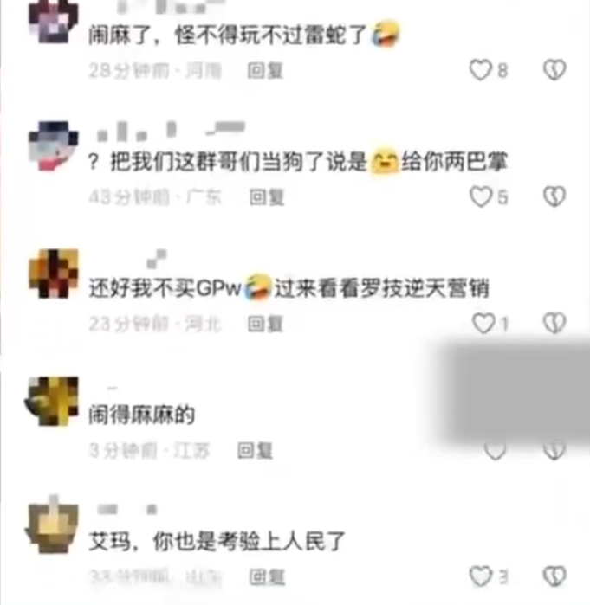Reply to the 江苏 user's comment
The height and width of the screenshot is (605, 590).
[x=255, y=450]
